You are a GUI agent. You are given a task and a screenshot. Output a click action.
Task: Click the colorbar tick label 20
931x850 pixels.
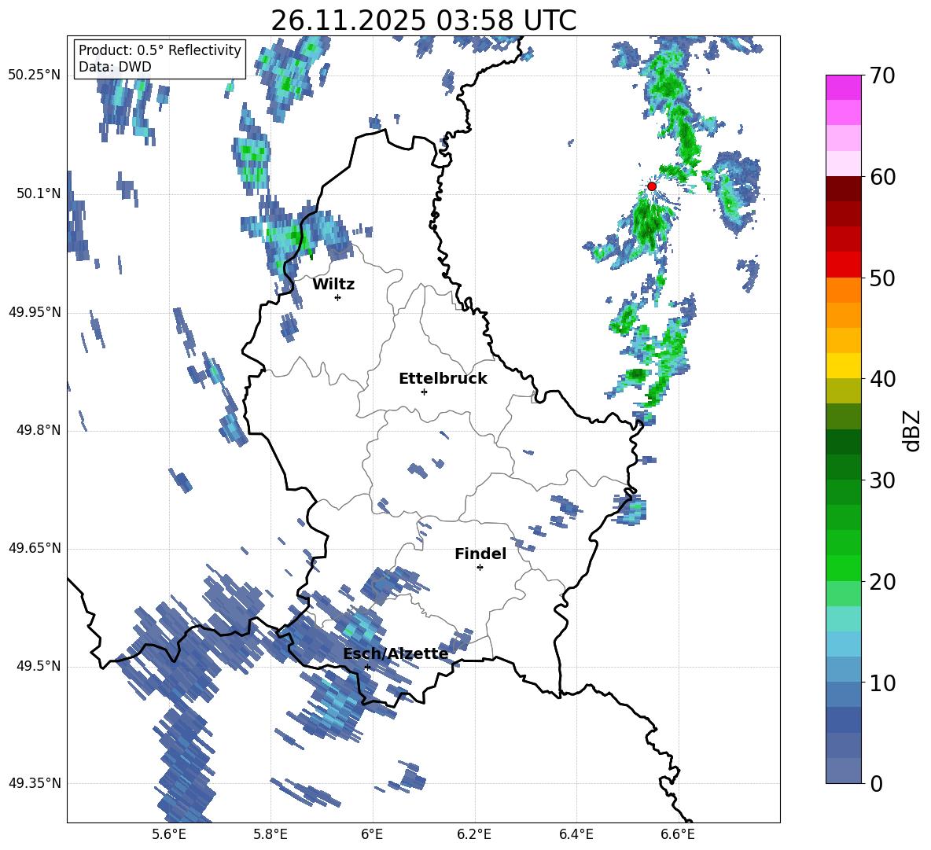pos(882,582)
